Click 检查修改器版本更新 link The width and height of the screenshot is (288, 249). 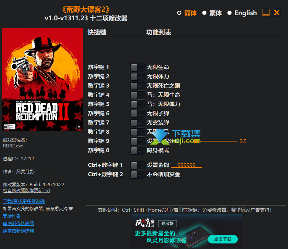coord(27,191)
